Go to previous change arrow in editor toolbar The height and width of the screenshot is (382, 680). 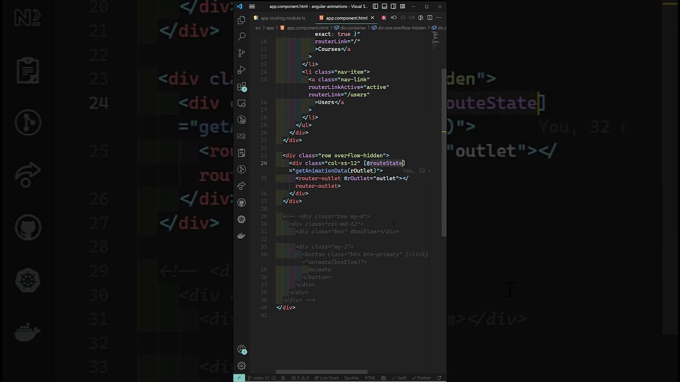point(394,18)
